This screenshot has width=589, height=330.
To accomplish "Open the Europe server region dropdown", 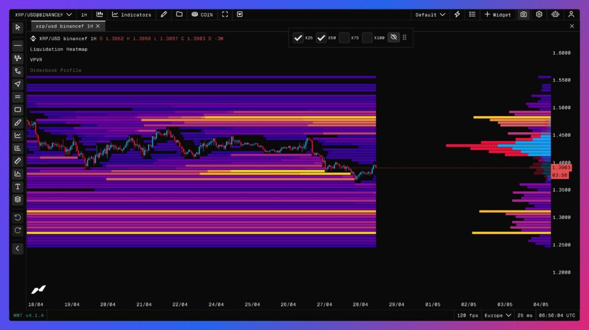I will [498, 316].
